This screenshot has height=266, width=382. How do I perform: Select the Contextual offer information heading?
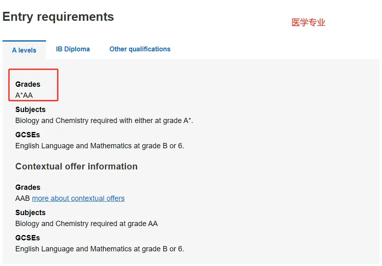pyautogui.click(x=76, y=166)
